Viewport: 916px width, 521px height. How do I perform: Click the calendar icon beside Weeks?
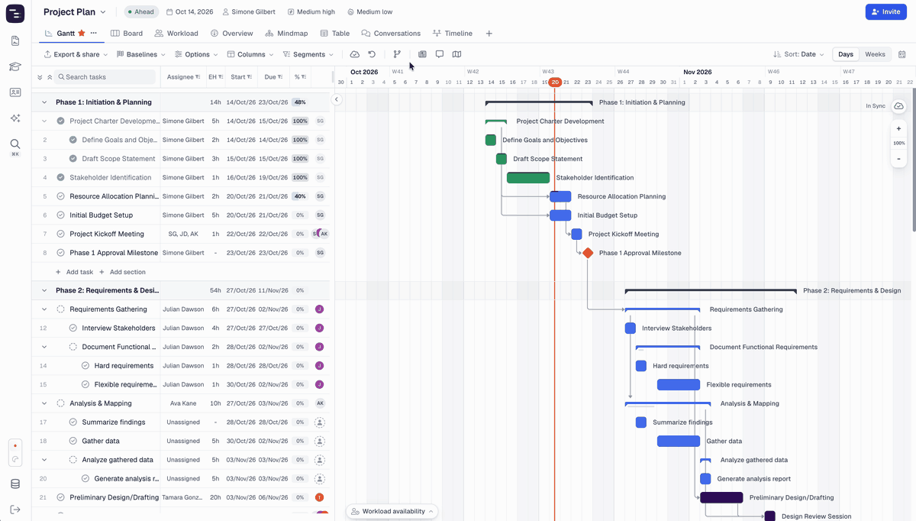pos(902,54)
